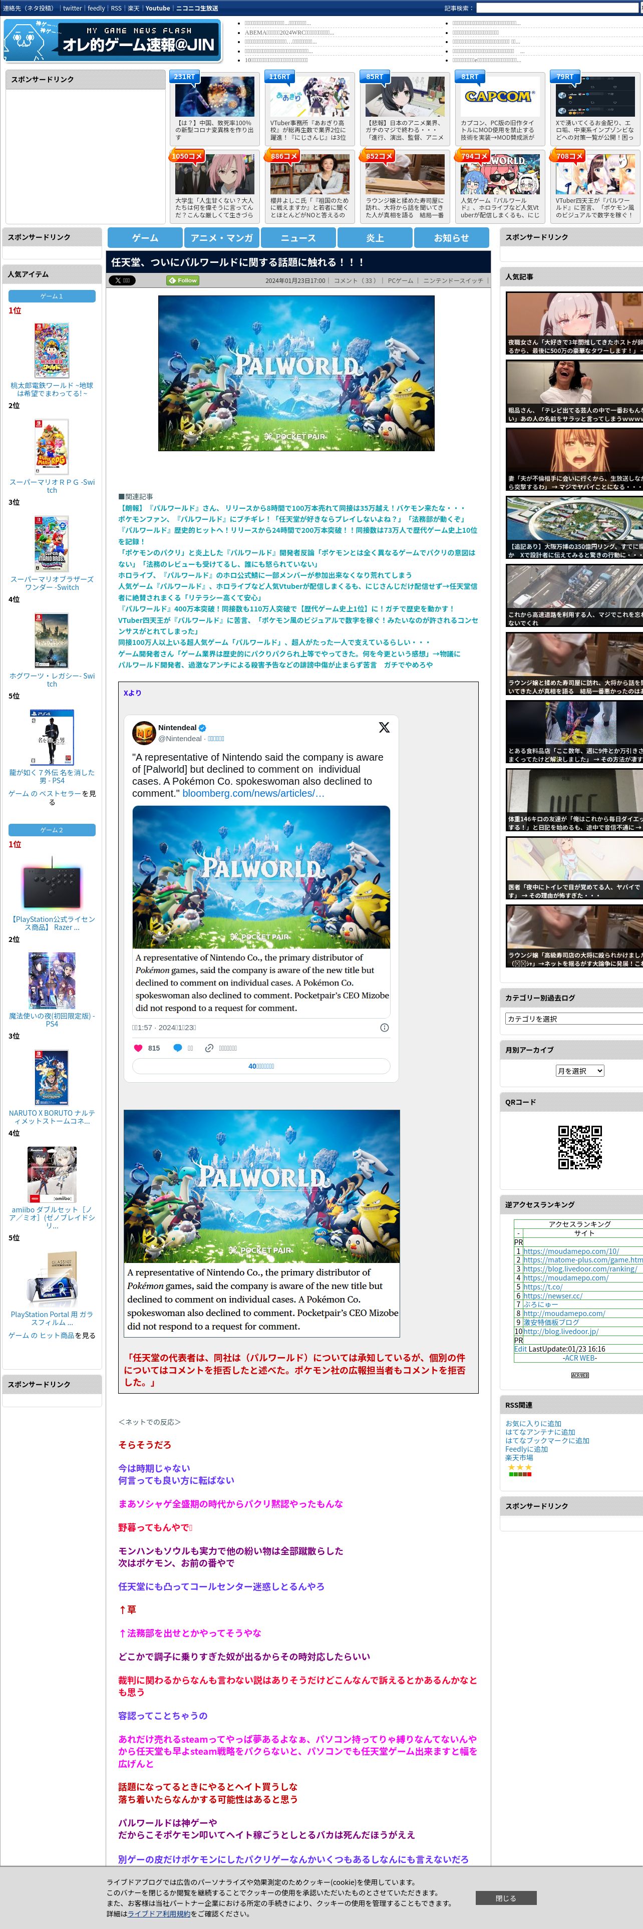Click Nintendeal profile avatar

coord(144,732)
